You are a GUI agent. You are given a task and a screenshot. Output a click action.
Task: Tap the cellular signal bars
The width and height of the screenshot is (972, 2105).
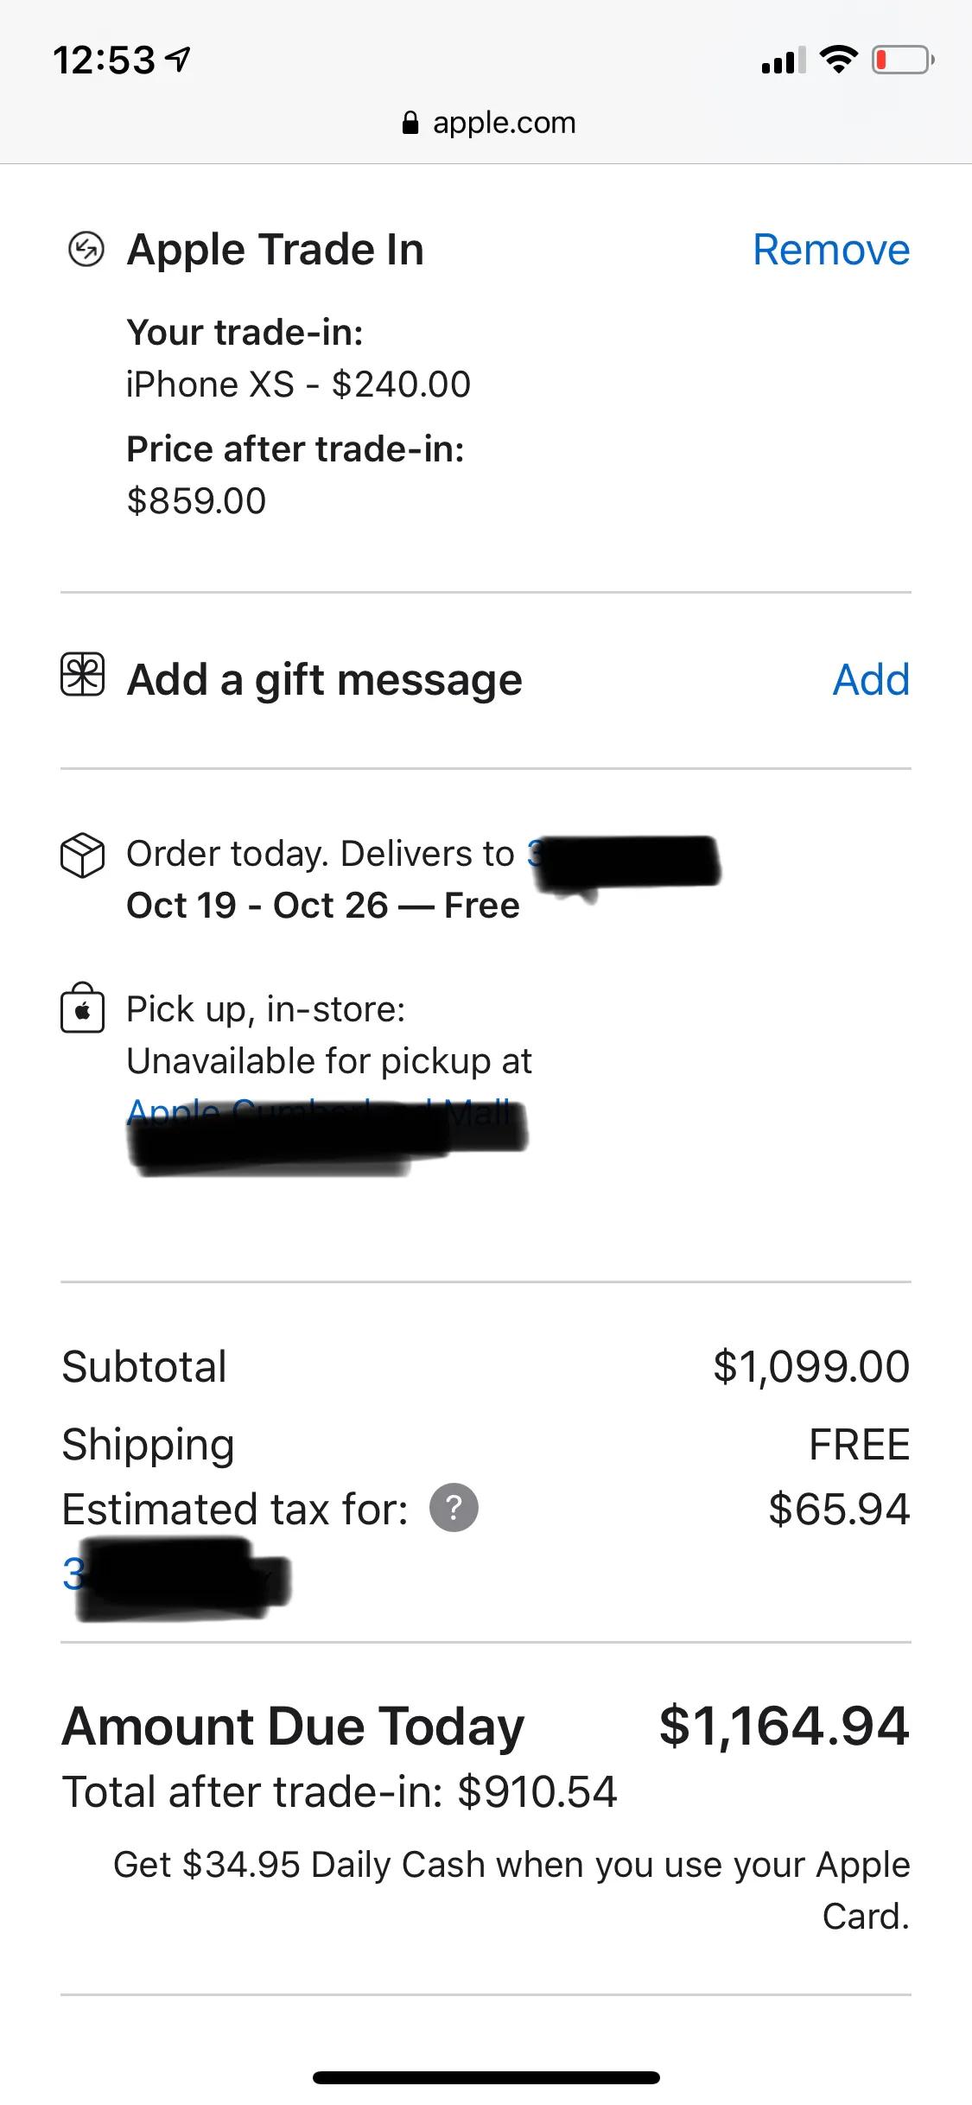tap(783, 60)
